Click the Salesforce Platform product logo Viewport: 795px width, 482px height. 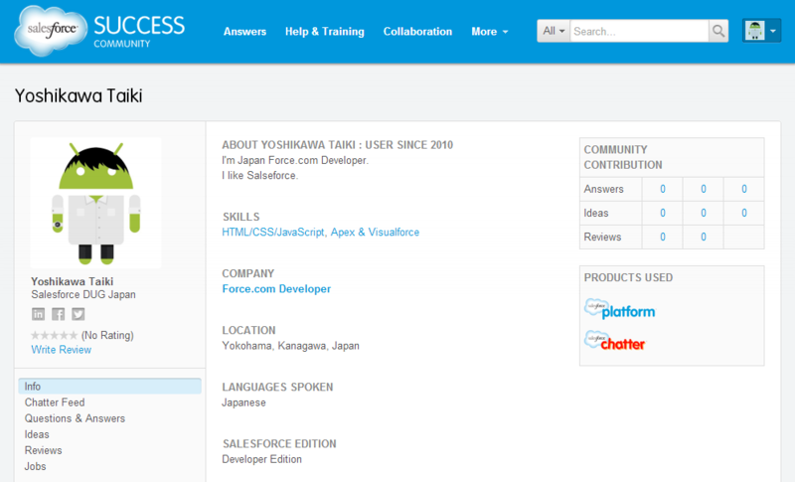click(x=619, y=309)
